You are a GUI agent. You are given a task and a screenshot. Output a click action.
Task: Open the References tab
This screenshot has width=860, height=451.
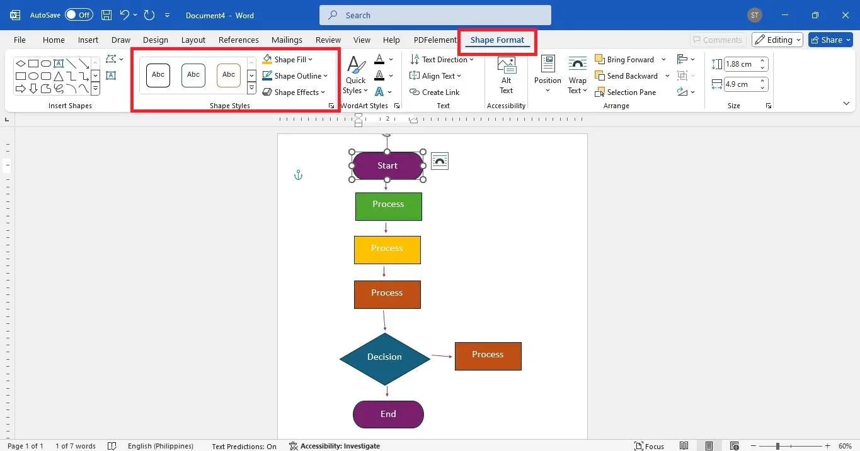pyautogui.click(x=239, y=40)
